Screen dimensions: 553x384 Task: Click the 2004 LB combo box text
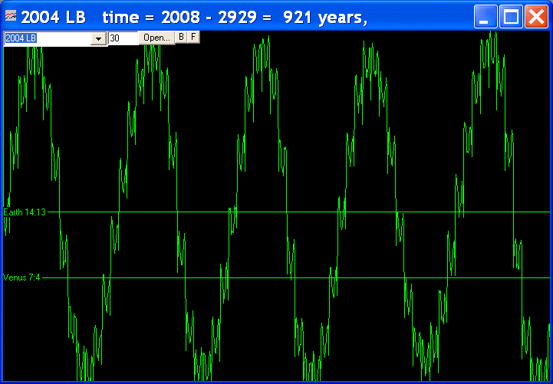(46, 38)
